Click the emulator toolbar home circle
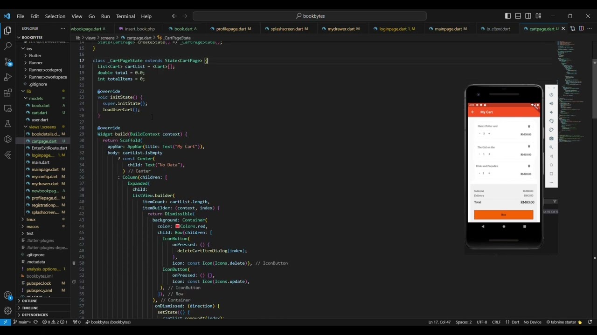This screenshot has height=335, width=597. 551,165
